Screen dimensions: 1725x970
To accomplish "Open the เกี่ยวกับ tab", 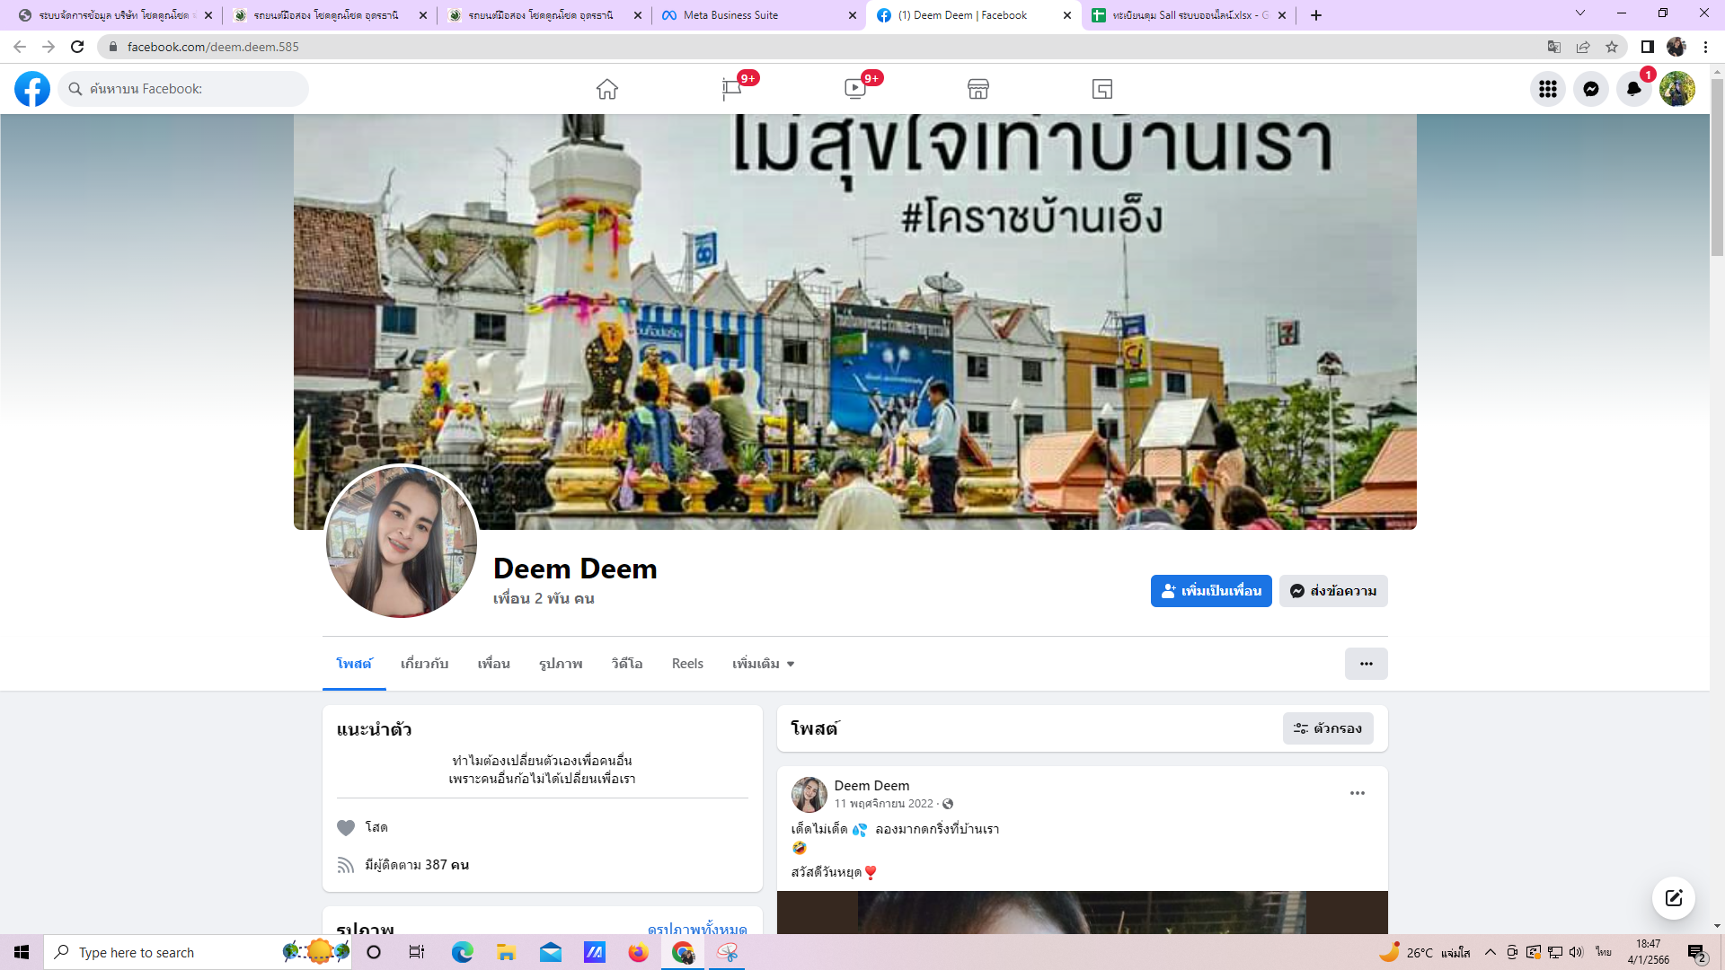I will coord(424,664).
